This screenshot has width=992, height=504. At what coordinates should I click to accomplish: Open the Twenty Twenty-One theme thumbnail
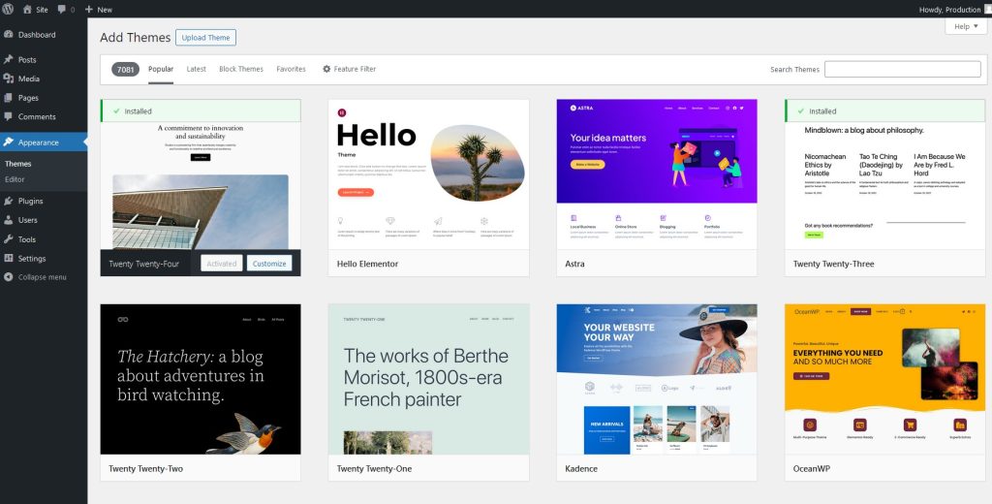pyautogui.click(x=429, y=379)
